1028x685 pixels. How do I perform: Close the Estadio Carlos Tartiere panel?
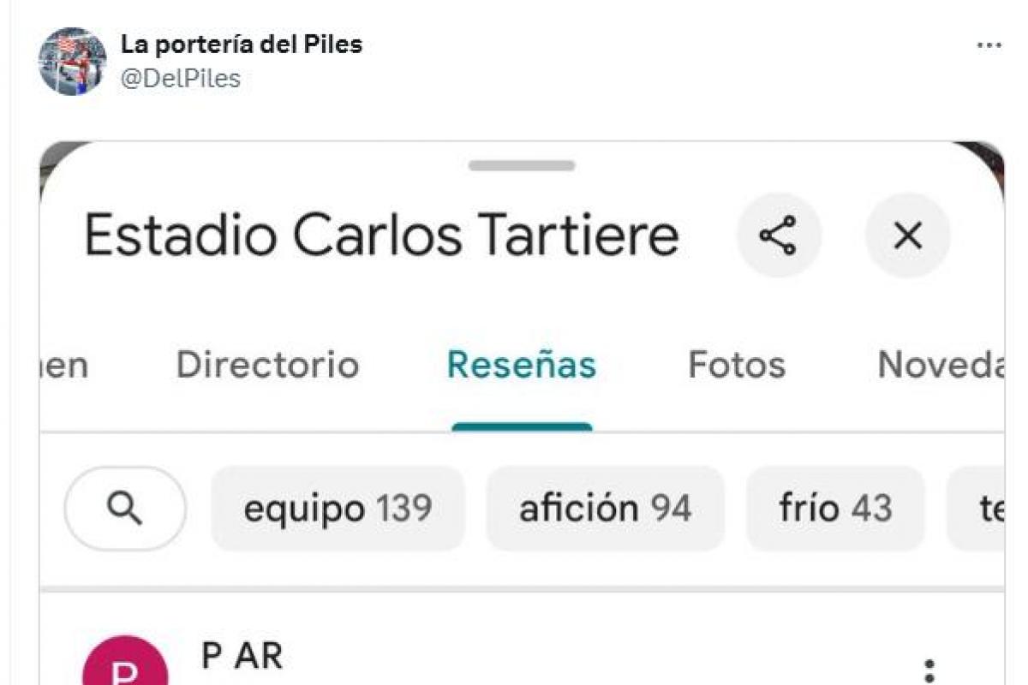click(x=907, y=235)
